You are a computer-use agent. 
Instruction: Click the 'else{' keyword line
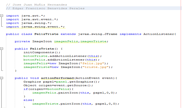pyautogui.click(x=29, y=100)
